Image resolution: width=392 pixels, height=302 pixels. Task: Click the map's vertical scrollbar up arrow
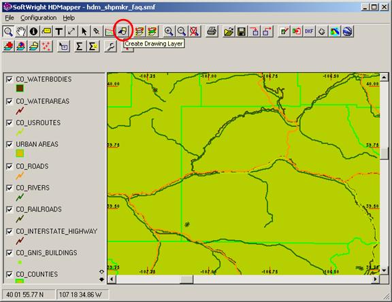click(385, 77)
